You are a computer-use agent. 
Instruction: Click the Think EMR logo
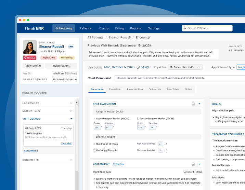[x=34, y=28]
